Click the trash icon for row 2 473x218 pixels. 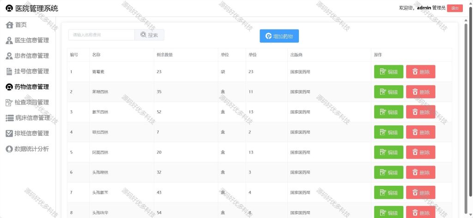415,92
